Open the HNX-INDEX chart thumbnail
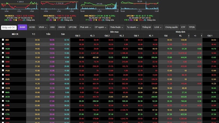Image resolution: width=219 pixels, height=123 pixels. pyautogui.click(x=99, y=6)
